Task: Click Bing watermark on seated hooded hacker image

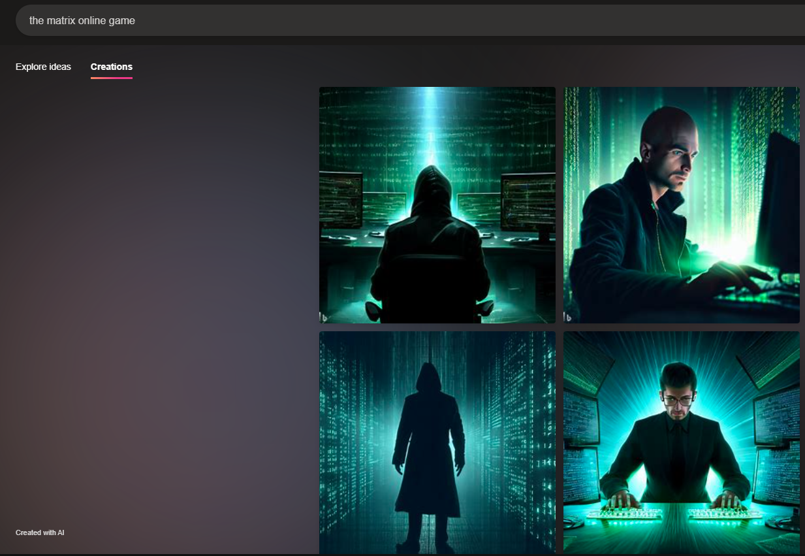Action: click(x=324, y=317)
